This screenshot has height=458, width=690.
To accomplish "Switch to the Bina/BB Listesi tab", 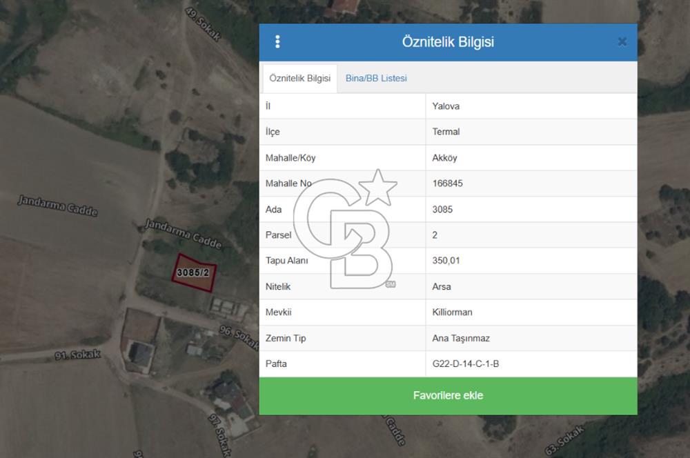I will [376, 79].
